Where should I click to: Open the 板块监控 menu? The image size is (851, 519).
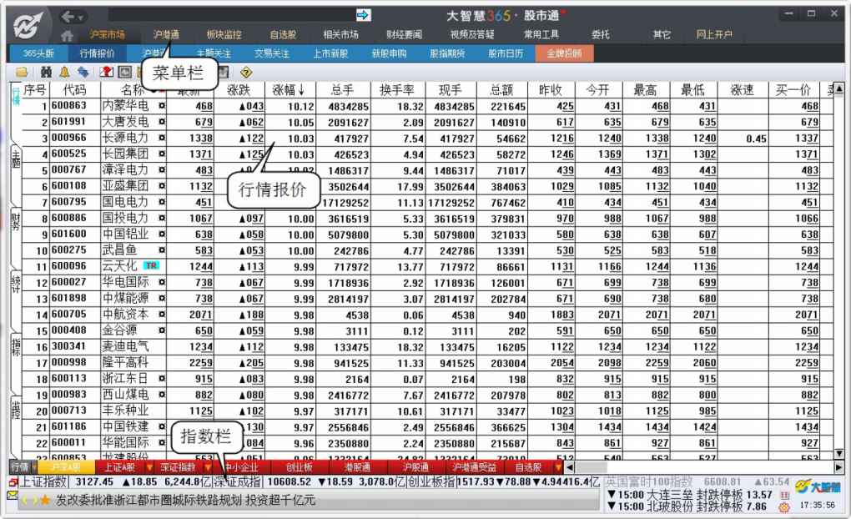click(x=224, y=35)
